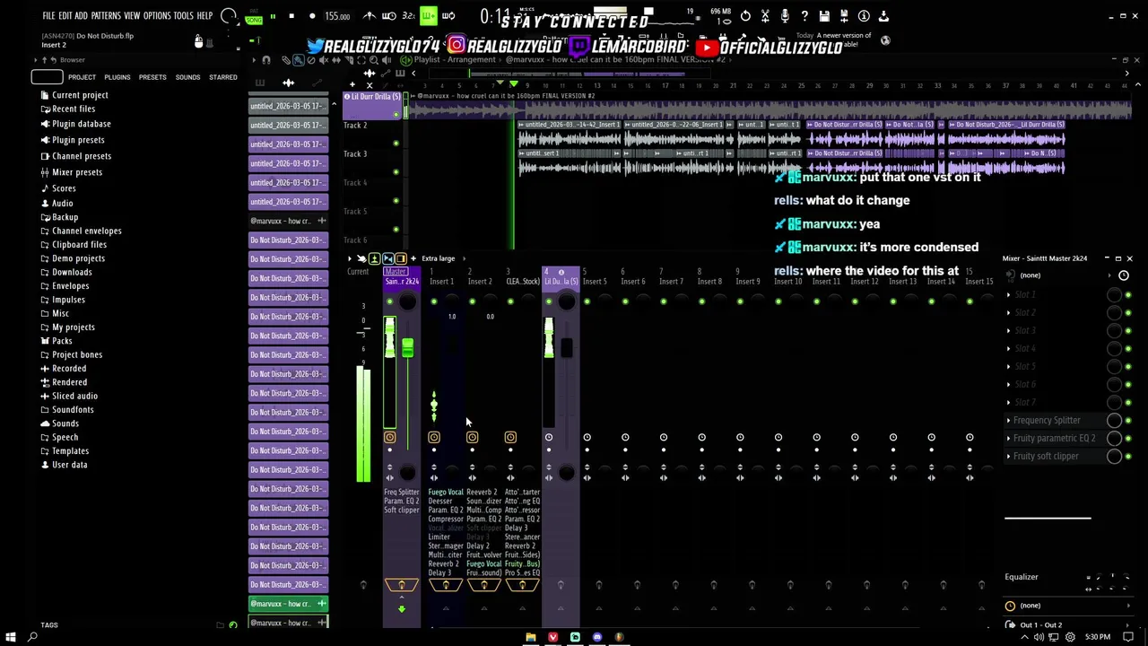1148x646 pixels.
Task: Click highlighted green @marvuxx pattern in picker
Action: pyautogui.click(x=288, y=604)
